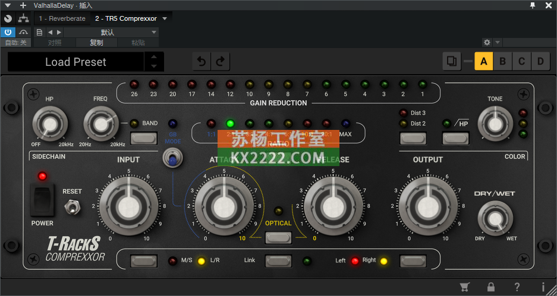Toggle the OPTICAL mode button
This screenshot has height=296, width=557.
coord(278,237)
